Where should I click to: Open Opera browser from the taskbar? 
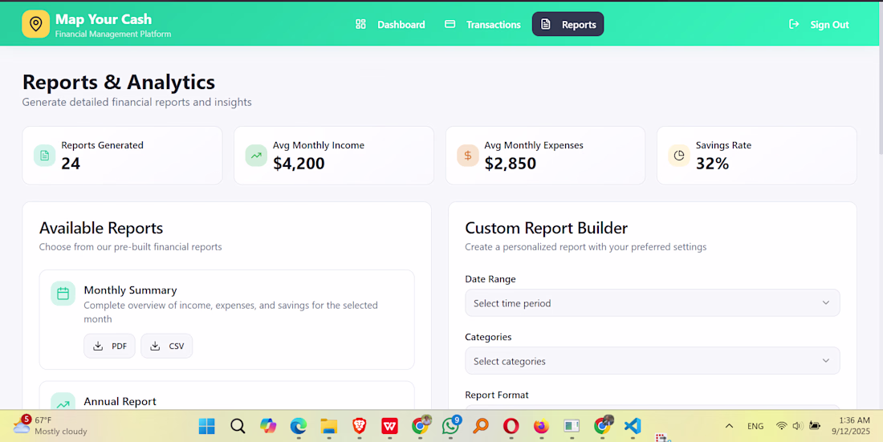coord(511,426)
